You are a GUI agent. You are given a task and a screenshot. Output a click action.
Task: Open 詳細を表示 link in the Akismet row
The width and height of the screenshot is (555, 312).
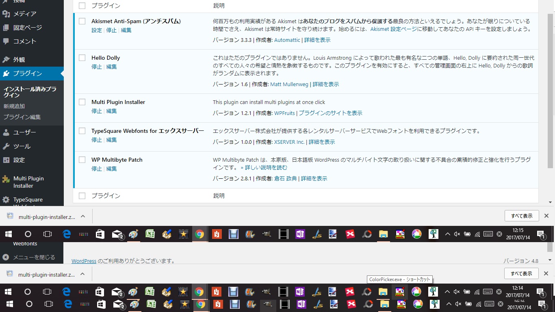click(317, 40)
